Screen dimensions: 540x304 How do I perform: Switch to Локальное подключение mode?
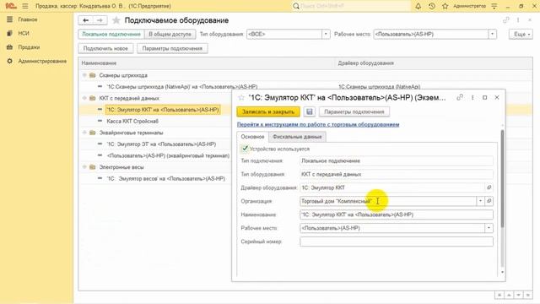coord(111,34)
